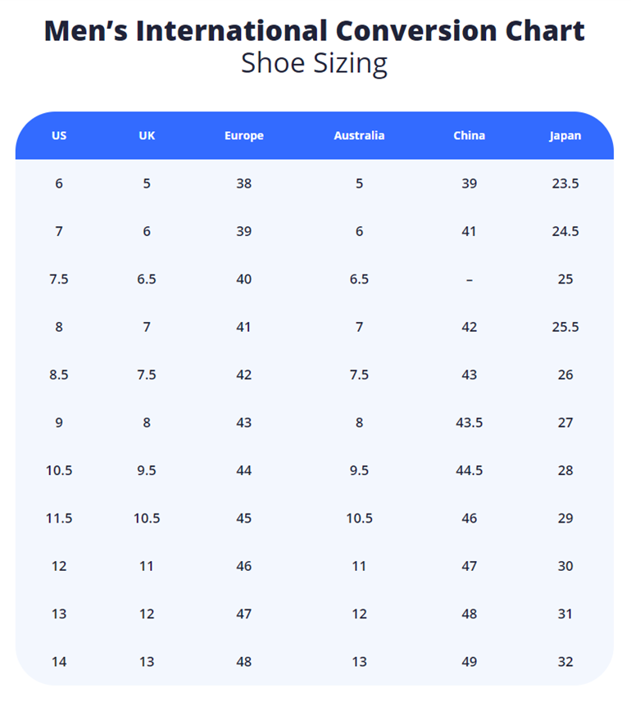Click the Japan size 32 cell
This screenshot has width=631, height=702.
(x=565, y=662)
